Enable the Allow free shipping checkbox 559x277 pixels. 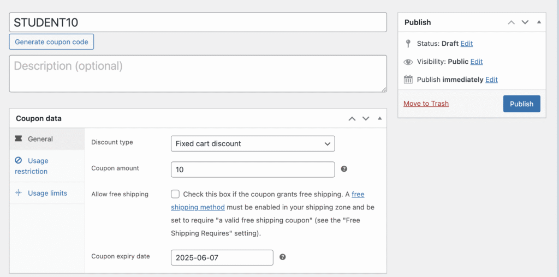(175, 194)
